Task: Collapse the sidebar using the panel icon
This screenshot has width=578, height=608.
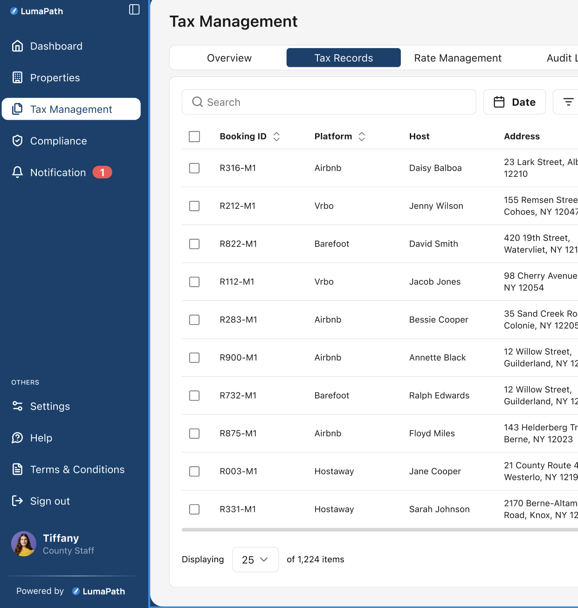Action: 134,10
